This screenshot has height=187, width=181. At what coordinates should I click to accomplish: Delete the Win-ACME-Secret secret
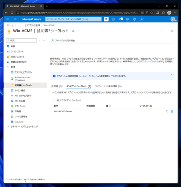(172, 111)
